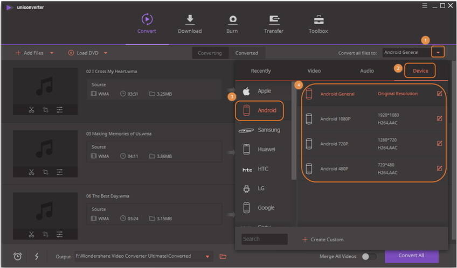Open the Download section
Viewport: 457px width, 268px height.
coord(190,24)
